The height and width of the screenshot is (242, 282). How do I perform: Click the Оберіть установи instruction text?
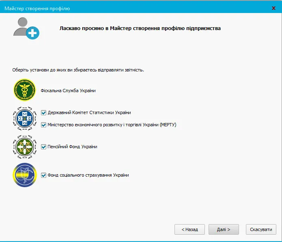[78, 70]
